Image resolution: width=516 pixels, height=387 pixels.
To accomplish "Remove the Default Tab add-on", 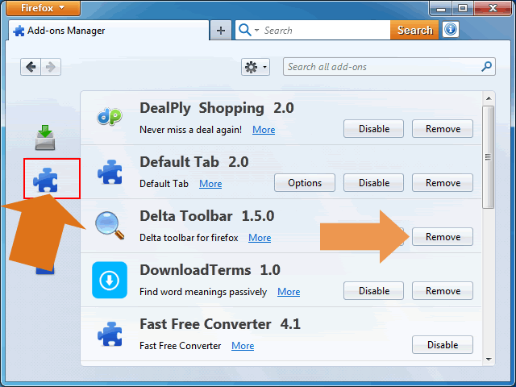I will click(443, 183).
